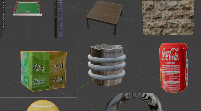Viewport: 201px width, 111px height.
Task: Open the green Object Data properties tab
Action: click(x=56, y=15)
